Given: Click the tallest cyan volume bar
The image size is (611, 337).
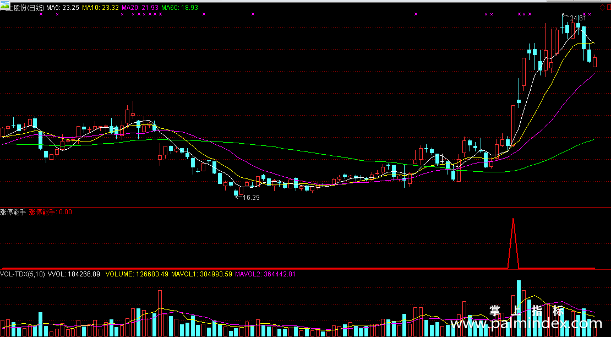Looking at the screenshot, I should click(x=519, y=308).
